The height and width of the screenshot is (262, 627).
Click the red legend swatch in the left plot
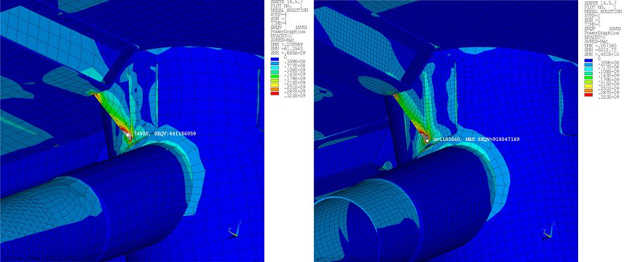(x=275, y=93)
